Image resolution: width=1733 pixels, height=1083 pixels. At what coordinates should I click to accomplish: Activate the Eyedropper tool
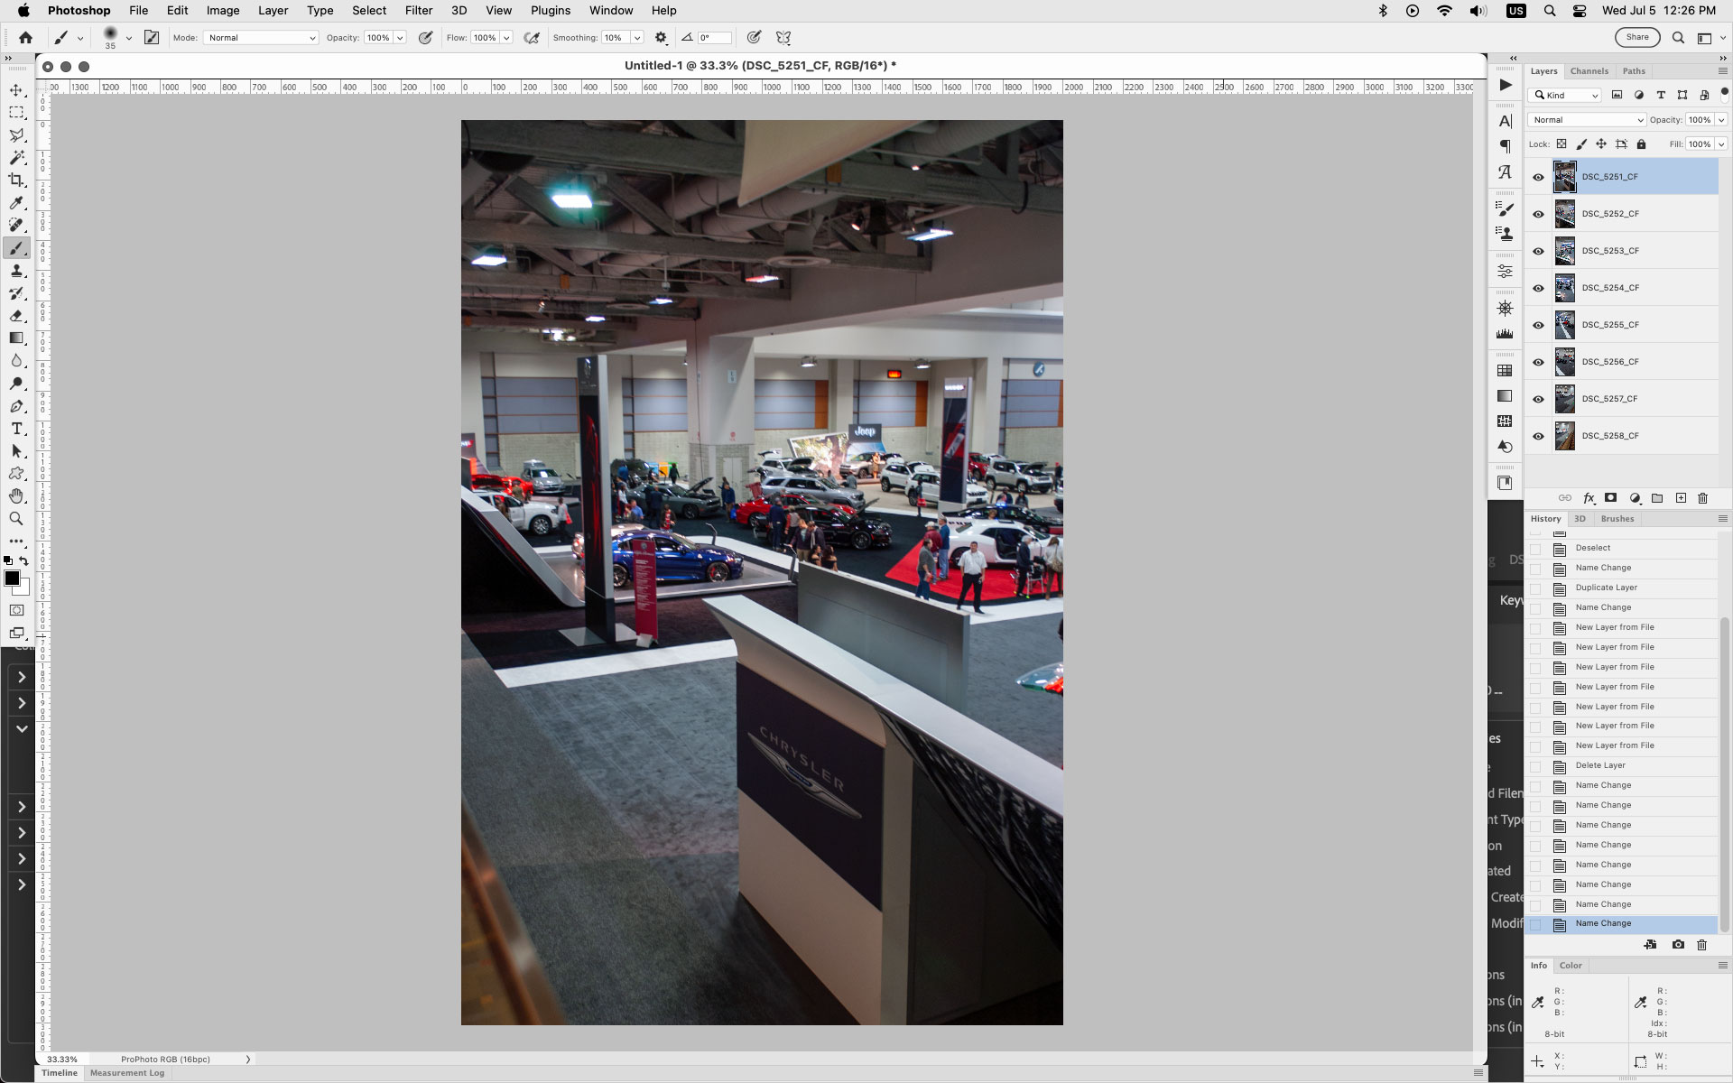(x=17, y=203)
